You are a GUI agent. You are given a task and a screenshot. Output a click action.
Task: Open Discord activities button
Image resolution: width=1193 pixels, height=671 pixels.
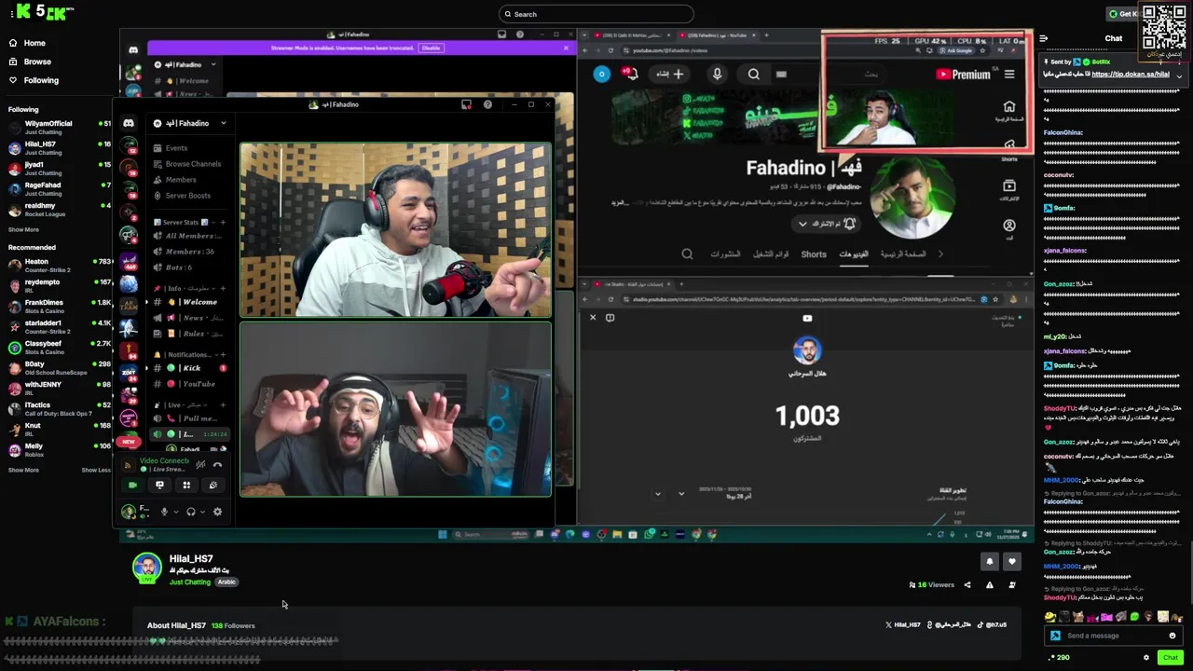tap(186, 485)
